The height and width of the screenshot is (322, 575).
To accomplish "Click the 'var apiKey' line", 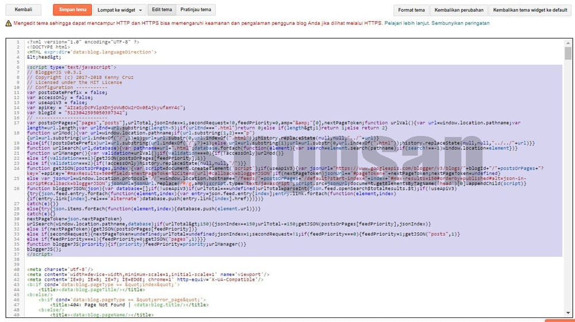I will pos(106,108).
